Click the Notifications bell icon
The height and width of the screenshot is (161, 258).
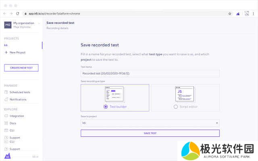[6, 99]
